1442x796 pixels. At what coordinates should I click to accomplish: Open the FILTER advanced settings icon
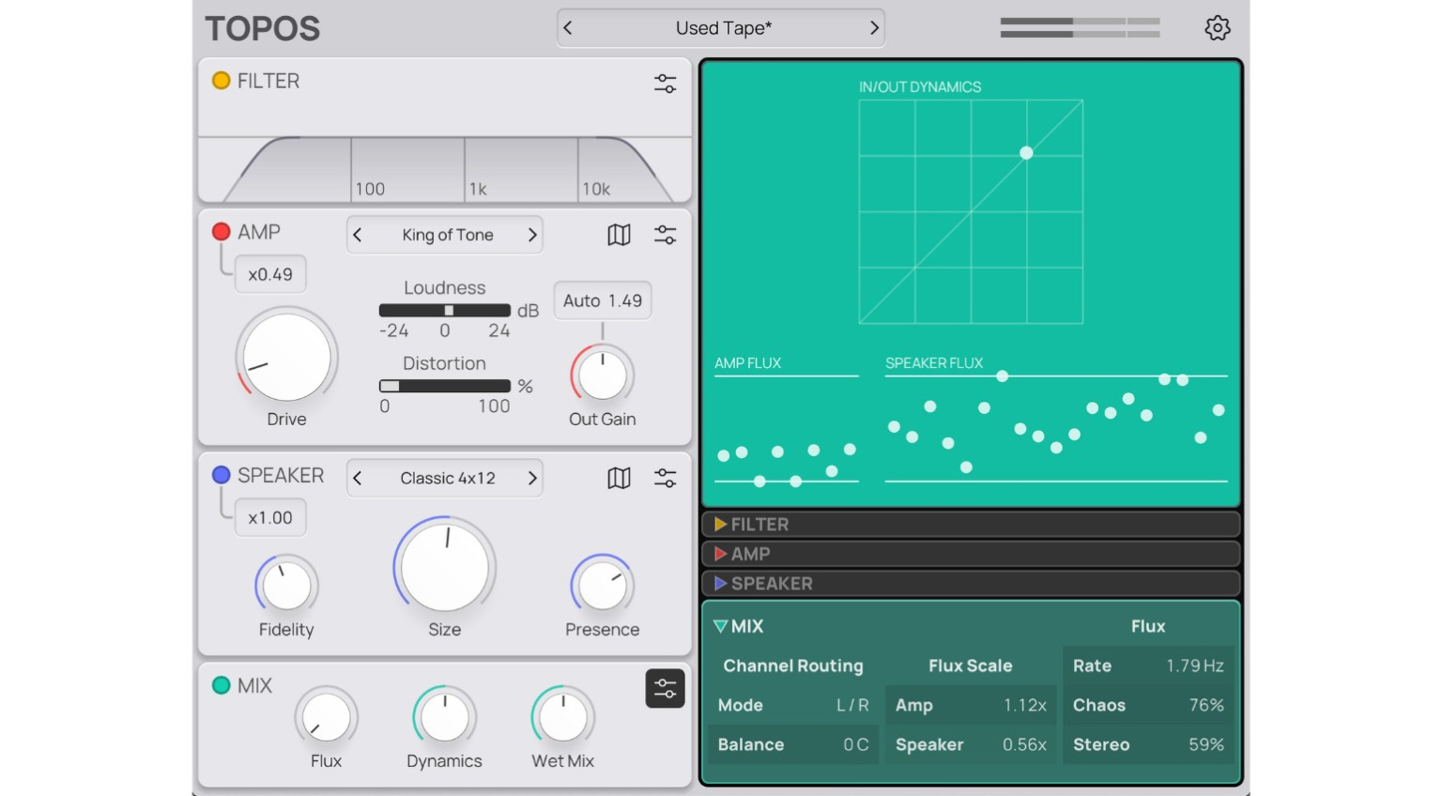coord(665,83)
